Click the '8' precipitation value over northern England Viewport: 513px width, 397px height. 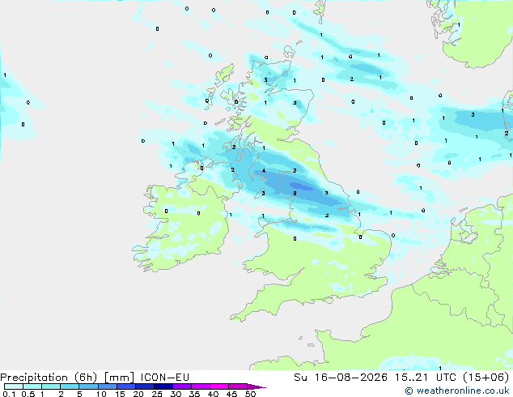coord(295,194)
